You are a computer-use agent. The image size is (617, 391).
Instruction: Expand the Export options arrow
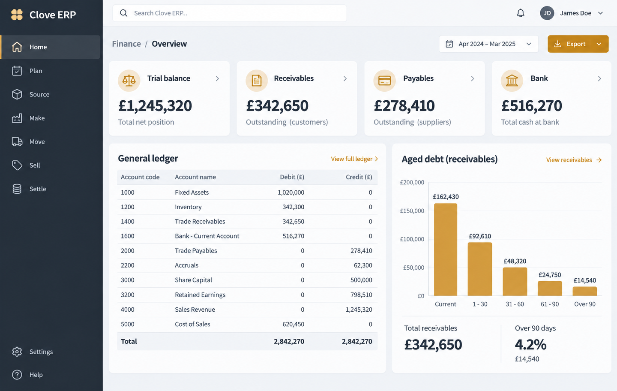599,44
